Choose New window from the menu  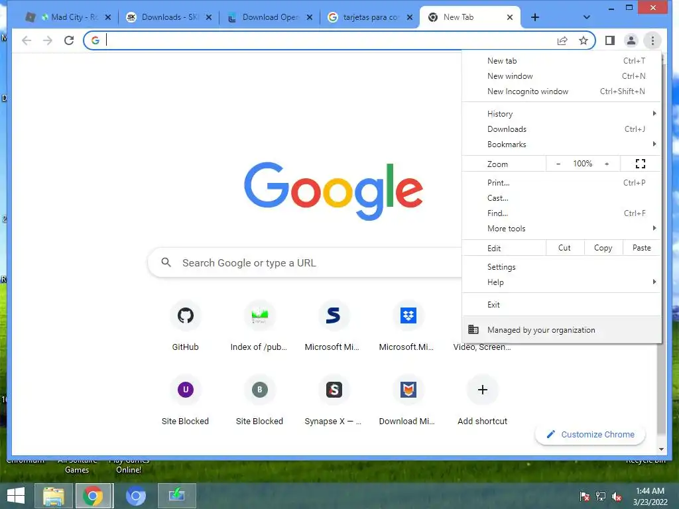coord(561,76)
